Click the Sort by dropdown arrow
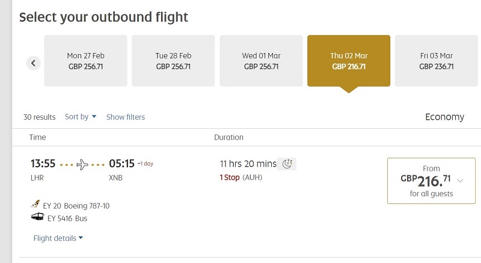 tap(94, 117)
